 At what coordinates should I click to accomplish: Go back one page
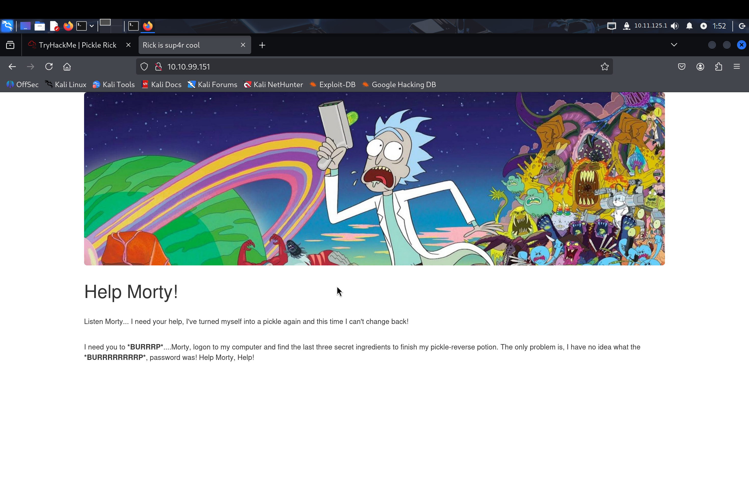pyautogui.click(x=12, y=67)
